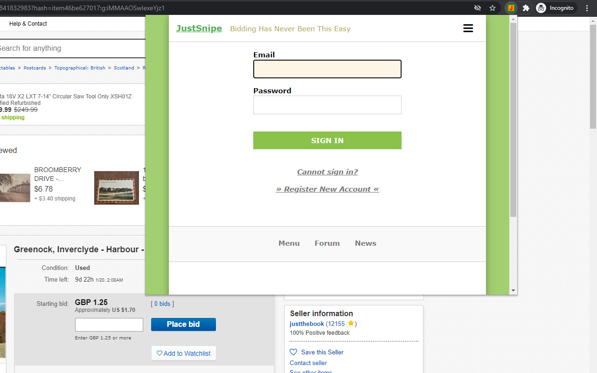The image size is (597, 373).
Task: Open the BROOMBERRY DRIVE listing title
Action: coord(58,174)
